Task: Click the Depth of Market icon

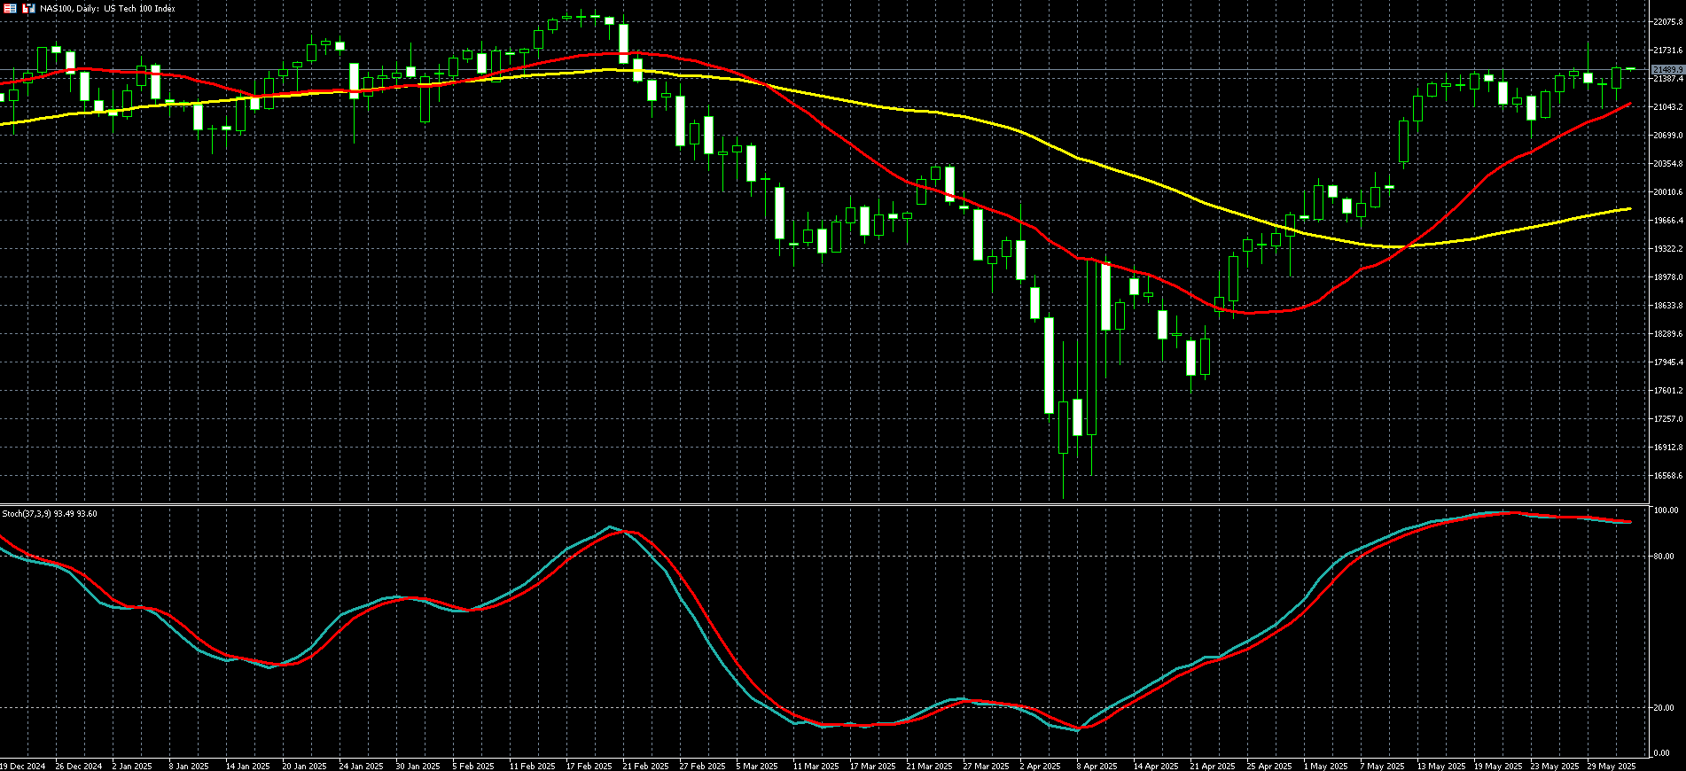Action: pos(28,8)
